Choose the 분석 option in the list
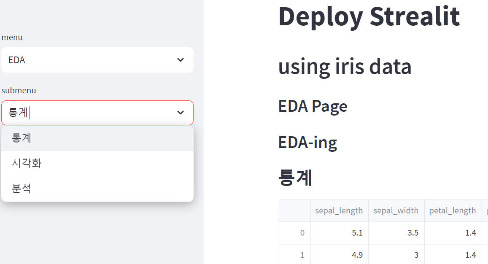Viewport: 488px width, 264px height. [97, 189]
